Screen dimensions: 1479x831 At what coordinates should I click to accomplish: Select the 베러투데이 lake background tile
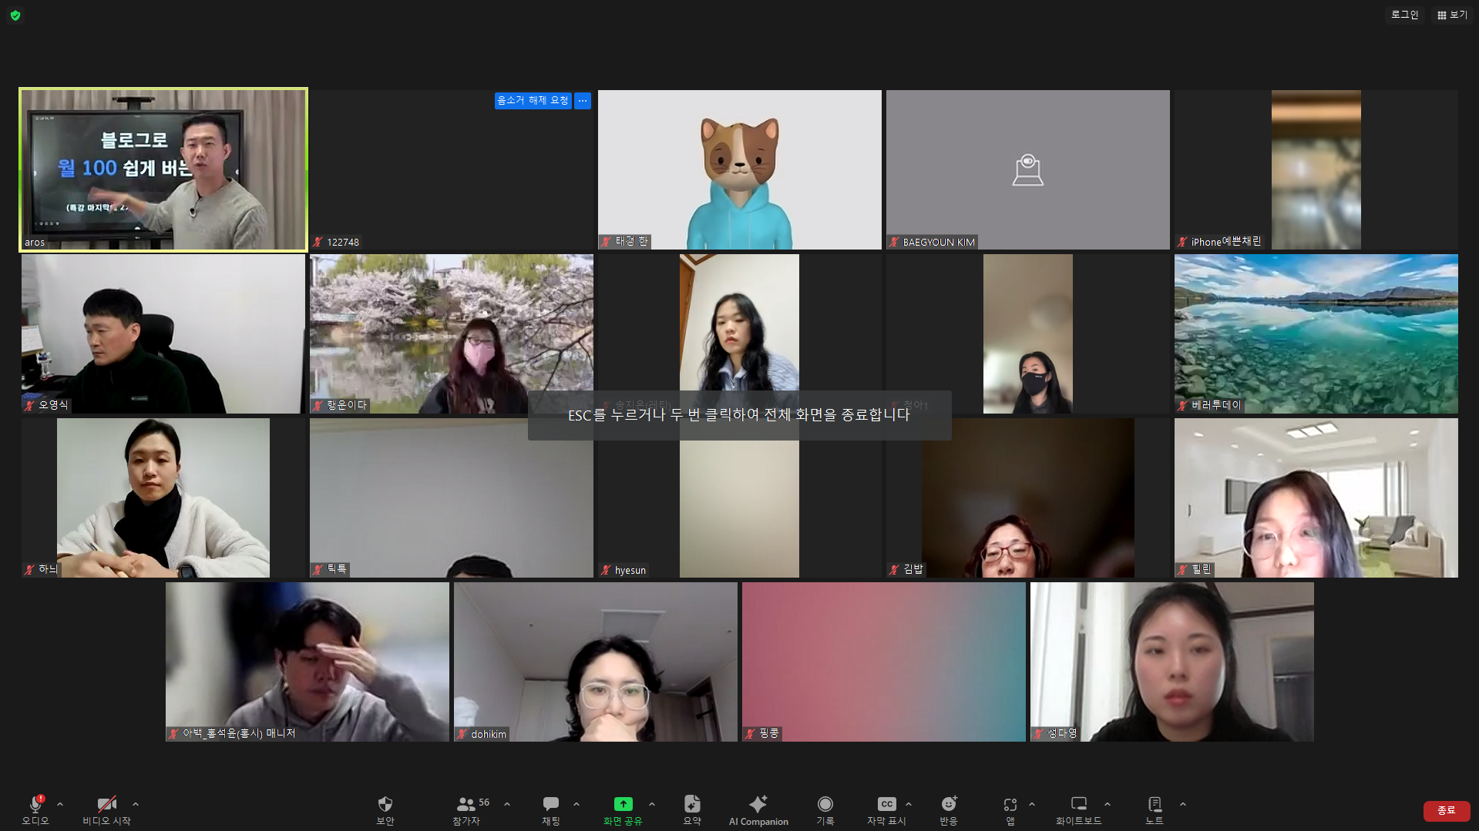point(1316,333)
